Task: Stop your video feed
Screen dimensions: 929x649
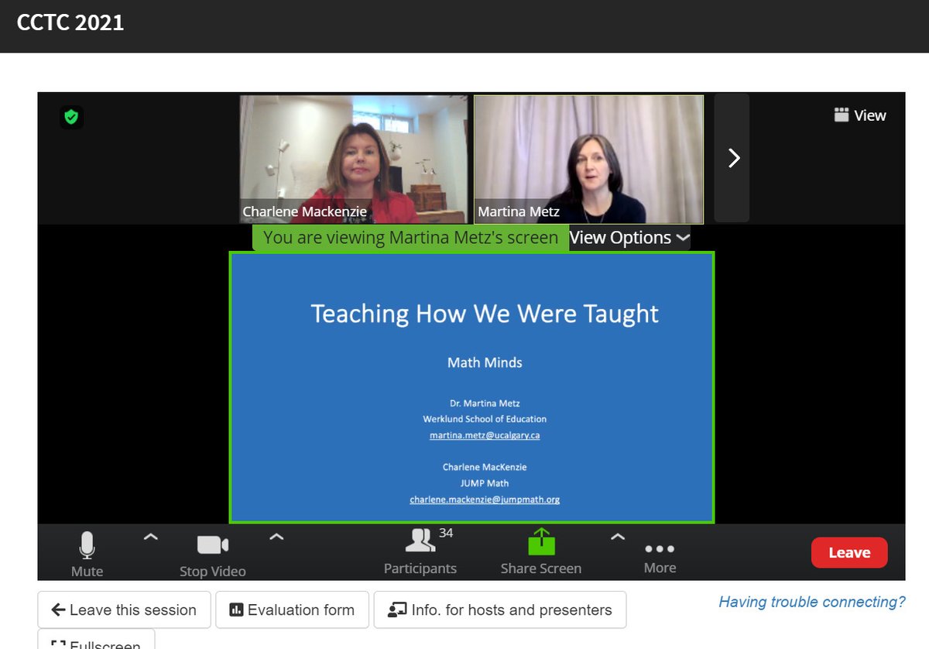Action: (x=212, y=544)
